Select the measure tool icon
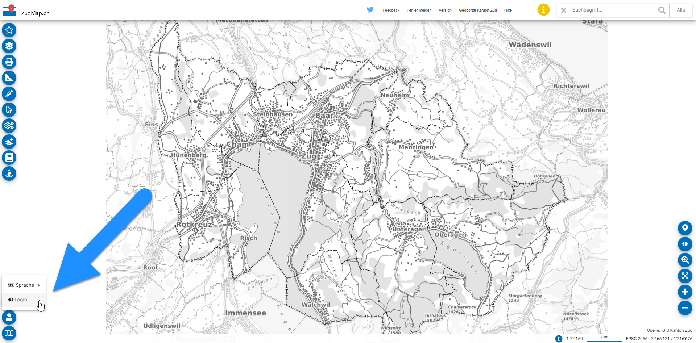 coord(9,78)
